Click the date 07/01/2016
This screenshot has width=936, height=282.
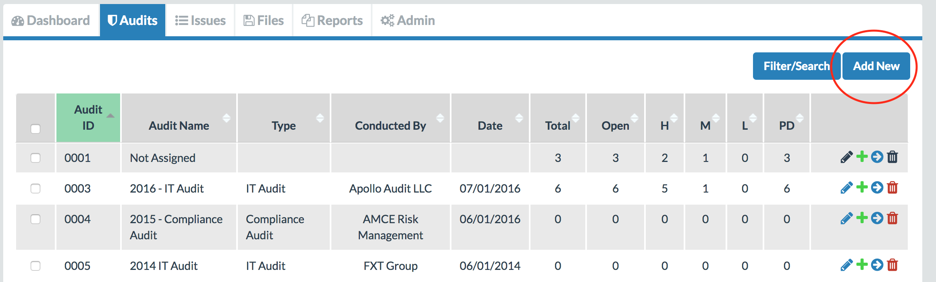[490, 189]
